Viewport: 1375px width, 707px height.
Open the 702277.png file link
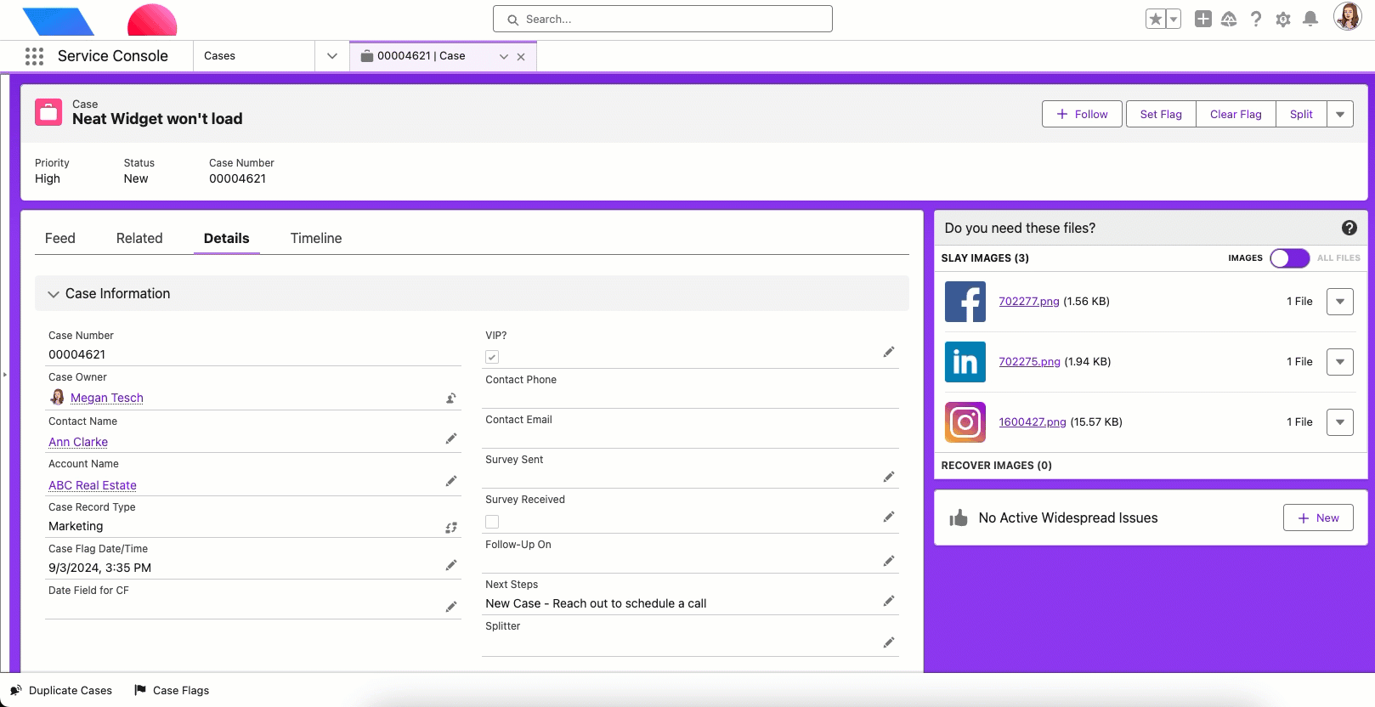coord(1029,302)
